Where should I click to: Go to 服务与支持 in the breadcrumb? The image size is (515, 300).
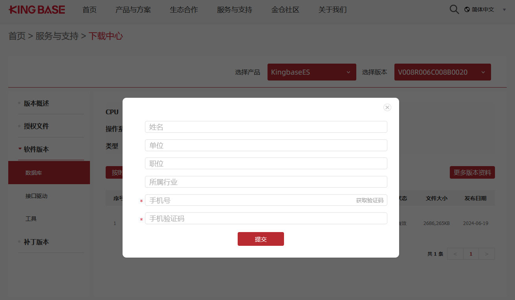57,36
